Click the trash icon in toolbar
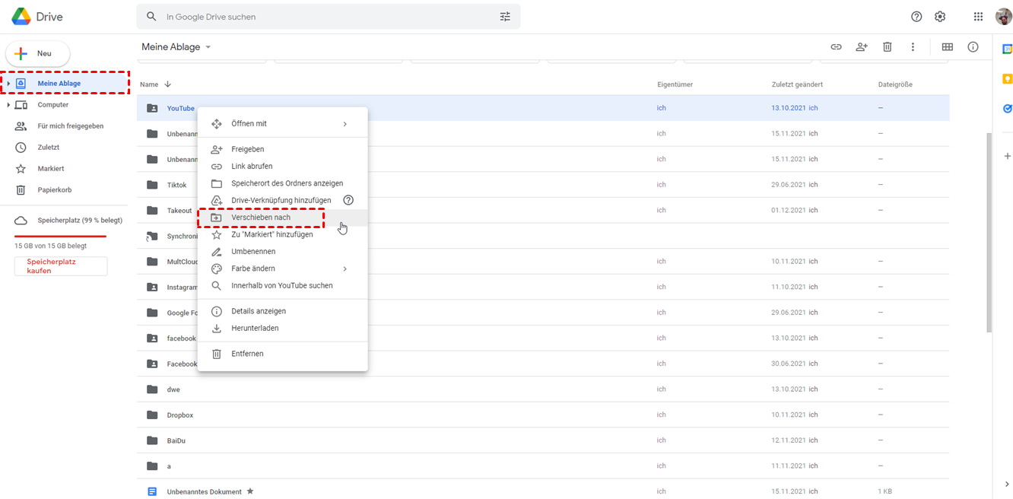Screen dimensions: 1013x499 coord(887,47)
